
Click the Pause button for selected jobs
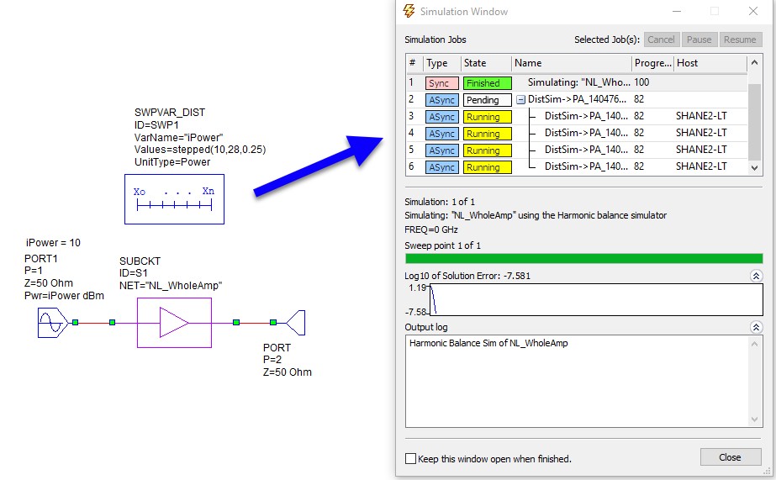coord(699,40)
